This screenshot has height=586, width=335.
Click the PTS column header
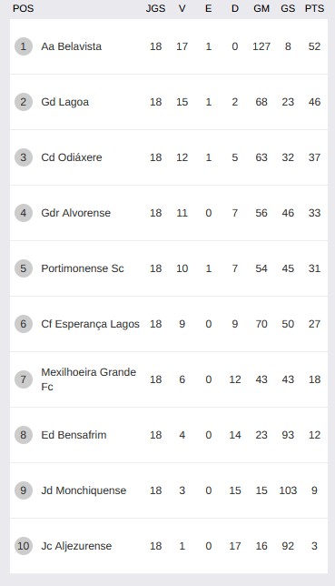pos(314,8)
